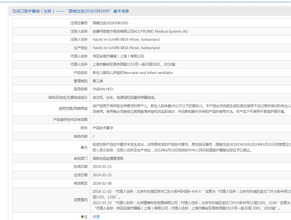Click the 其他内容 label
This screenshot has height=220, width=291.
point(80,136)
